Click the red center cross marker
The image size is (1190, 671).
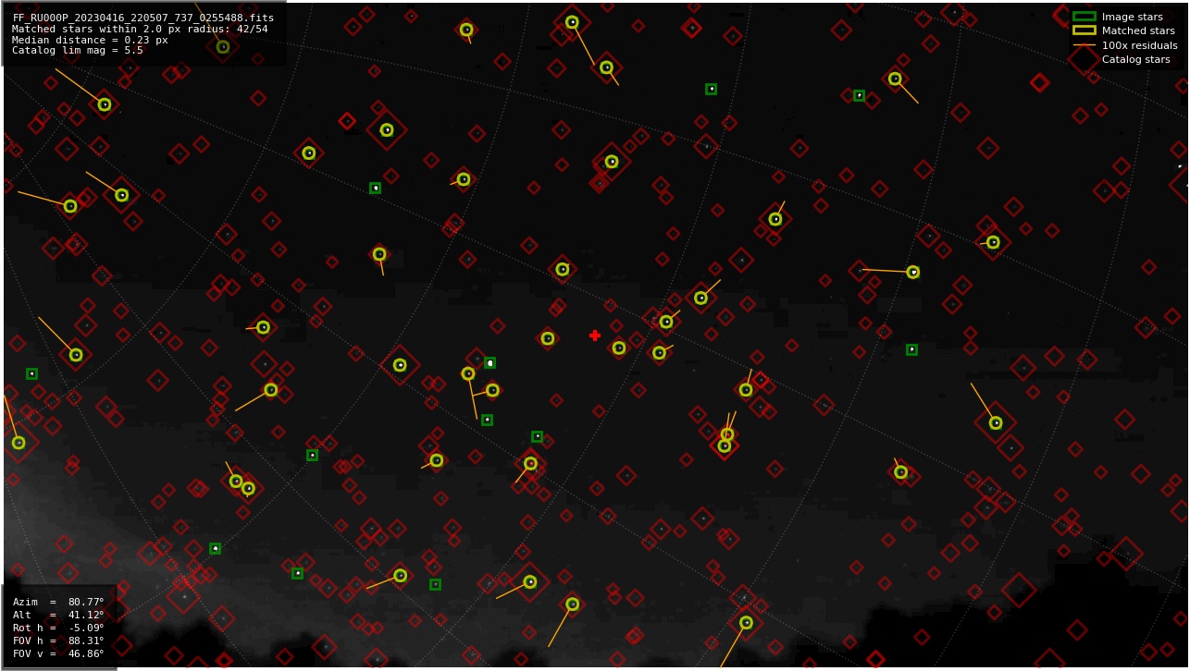tap(595, 335)
